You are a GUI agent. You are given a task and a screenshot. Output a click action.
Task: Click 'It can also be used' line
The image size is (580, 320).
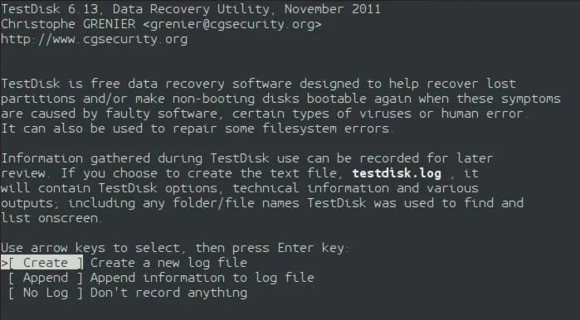coord(197,128)
